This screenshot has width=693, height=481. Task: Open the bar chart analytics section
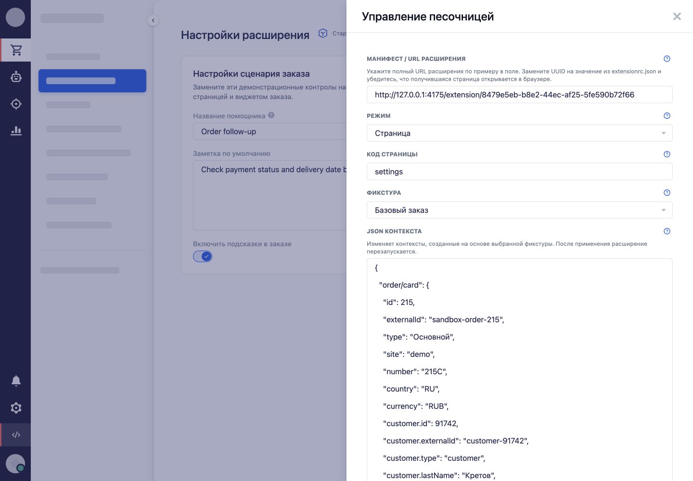16,131
